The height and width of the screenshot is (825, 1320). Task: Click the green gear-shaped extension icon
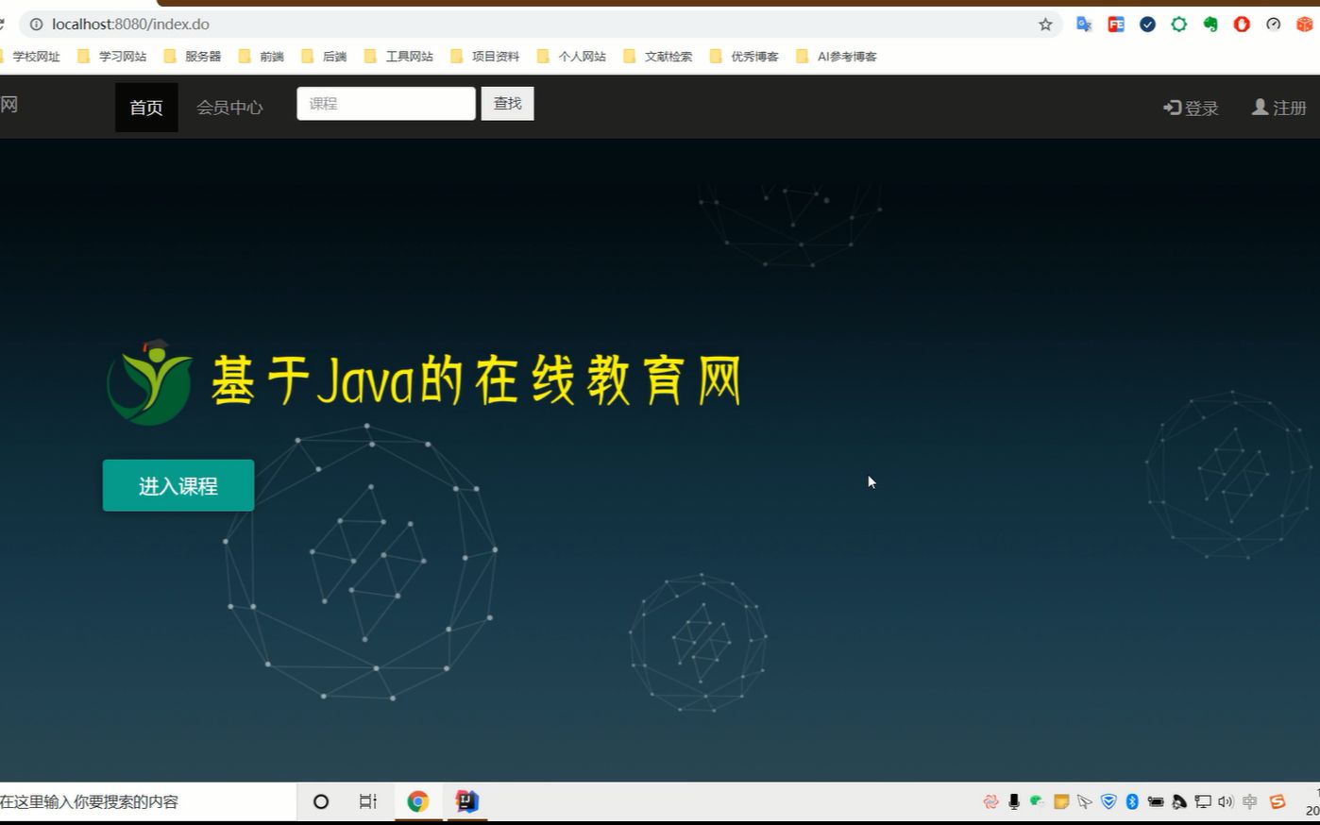(1178, 25)
